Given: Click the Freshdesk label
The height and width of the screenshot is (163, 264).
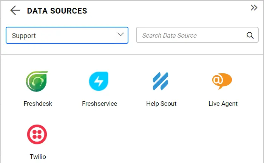Looking at the screenshot, I should (38, 104).
